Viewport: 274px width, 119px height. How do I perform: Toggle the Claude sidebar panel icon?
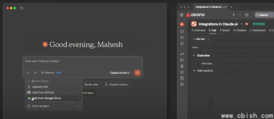point(22,8)
